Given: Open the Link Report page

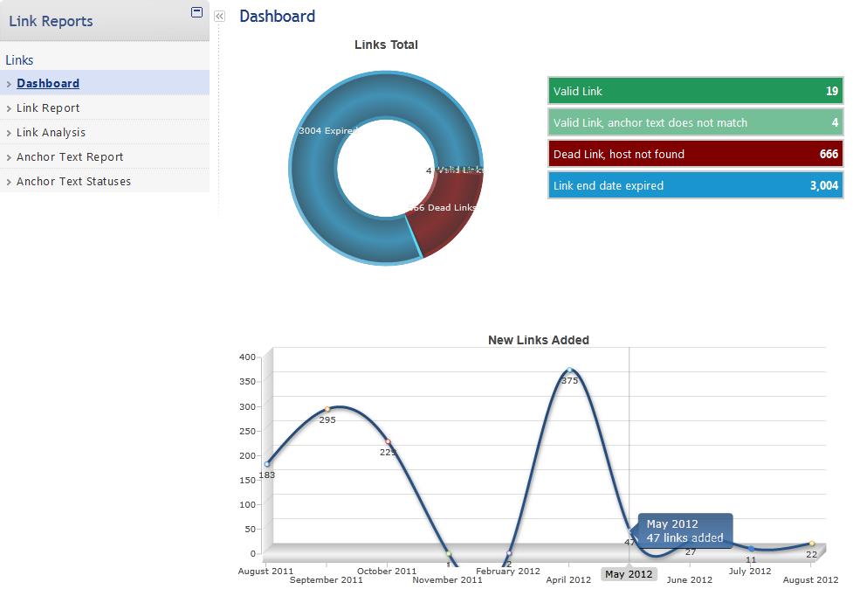Looking at the screenshot, I should click(48, 108).
